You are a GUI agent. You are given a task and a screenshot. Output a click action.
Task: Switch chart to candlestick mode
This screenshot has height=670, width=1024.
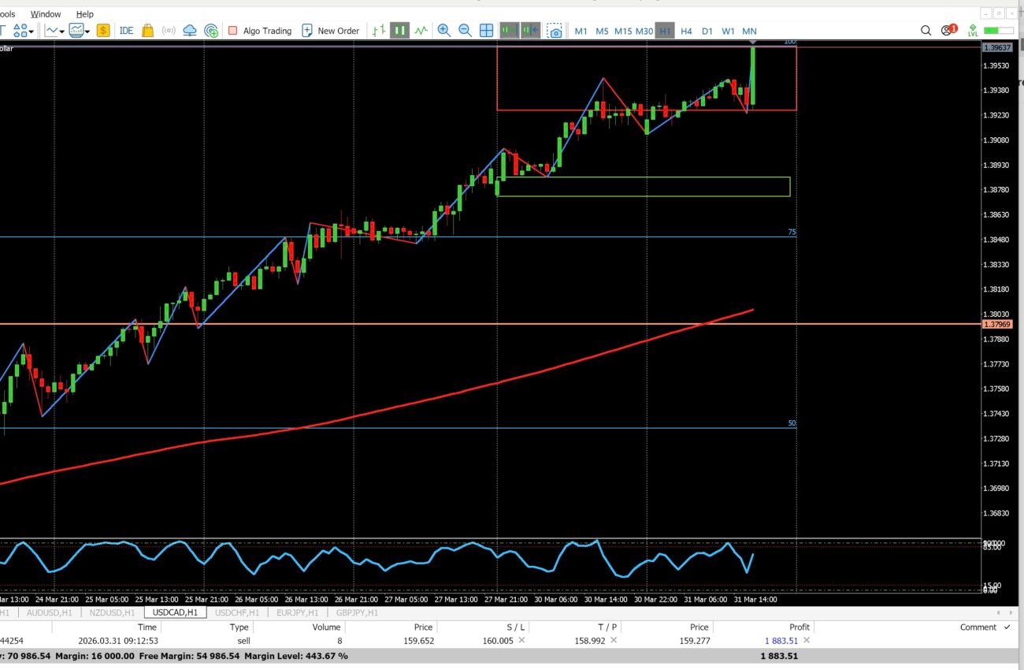tap(400, 31)
